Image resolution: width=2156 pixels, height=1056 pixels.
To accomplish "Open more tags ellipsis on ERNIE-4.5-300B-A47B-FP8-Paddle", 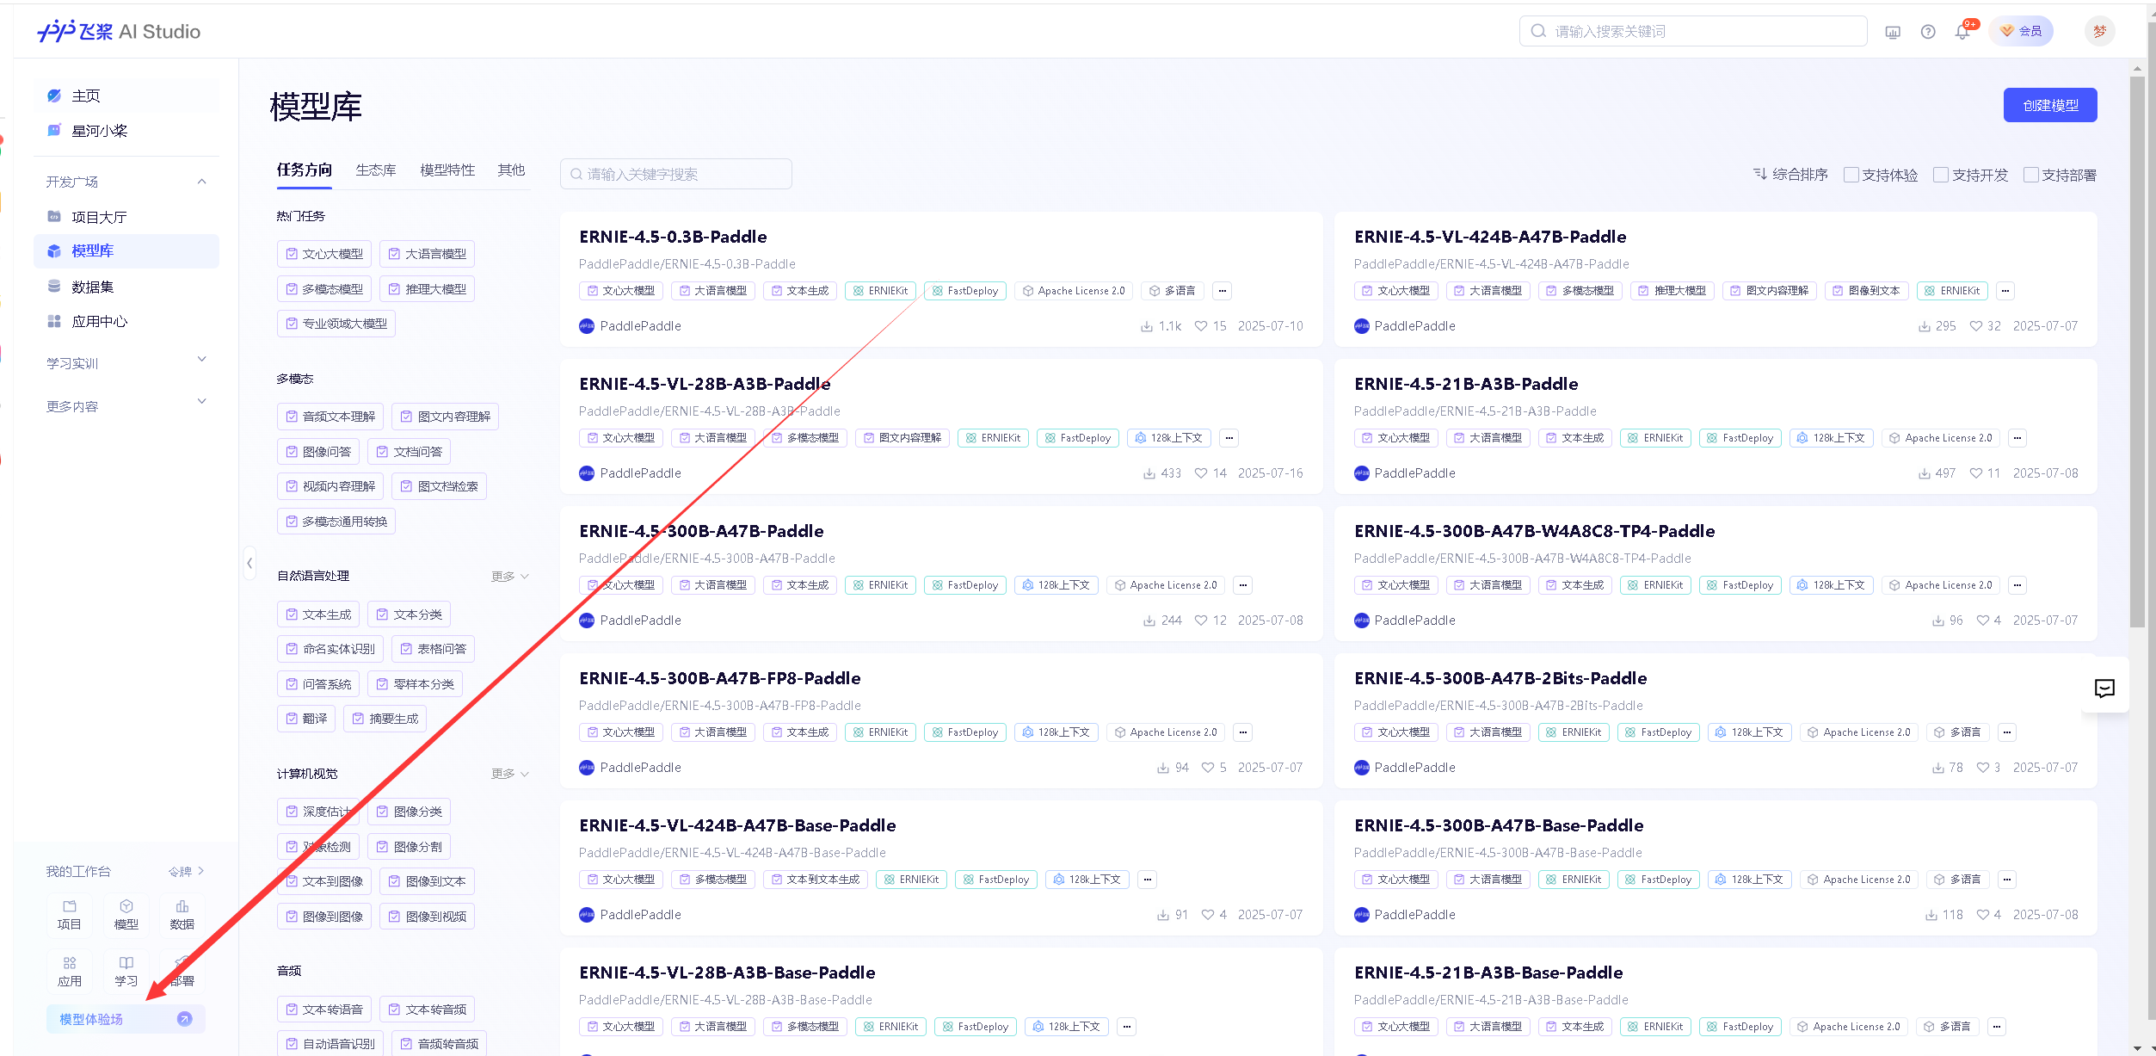I will coord(1242,732).
